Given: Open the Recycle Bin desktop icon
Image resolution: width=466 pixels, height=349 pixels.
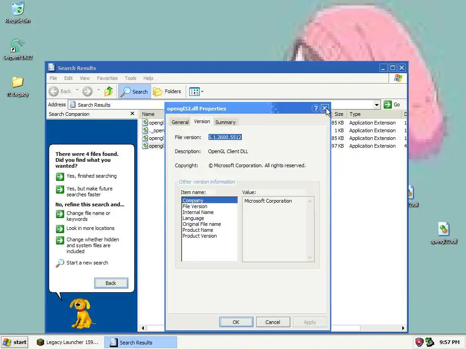Looking at the screenshot, I should pyautogui.click(x=18, y=12).
